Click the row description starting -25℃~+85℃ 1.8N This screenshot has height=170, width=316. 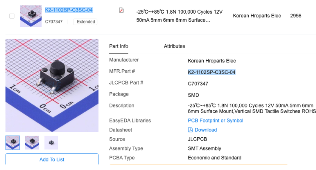(x=179, y=16)
